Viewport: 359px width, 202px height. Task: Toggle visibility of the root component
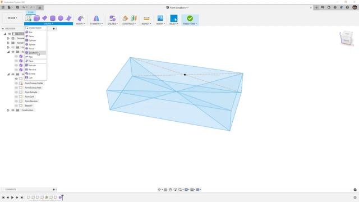click(x=10, y=34)
